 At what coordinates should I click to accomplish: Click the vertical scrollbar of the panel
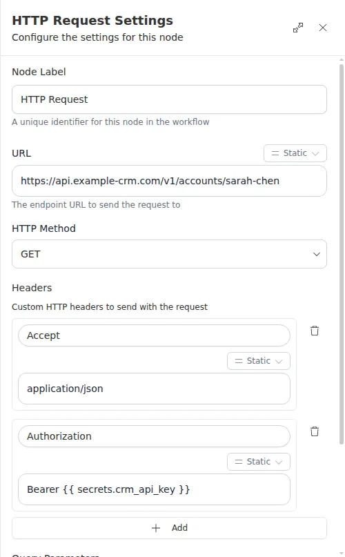[342, 254]
